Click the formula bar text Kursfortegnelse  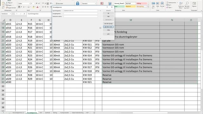pos(33,14)
